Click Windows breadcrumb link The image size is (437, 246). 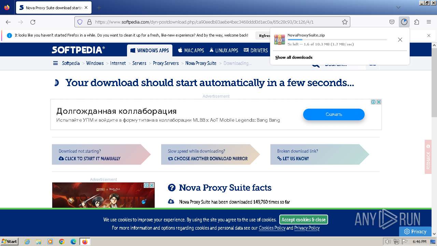coord(95,63)
